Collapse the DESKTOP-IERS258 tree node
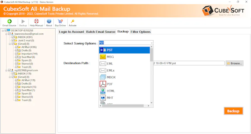The height and width of the screenshot is (134, 251). click(x=3, y=31)
